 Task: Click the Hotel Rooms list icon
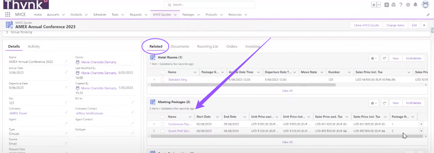point(153,57)
